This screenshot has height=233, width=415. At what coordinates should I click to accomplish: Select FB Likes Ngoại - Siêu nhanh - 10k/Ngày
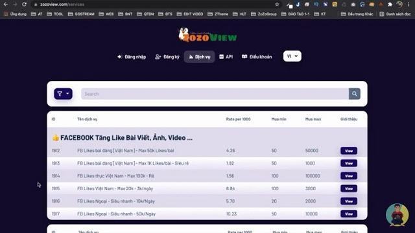tap(116, 201)
